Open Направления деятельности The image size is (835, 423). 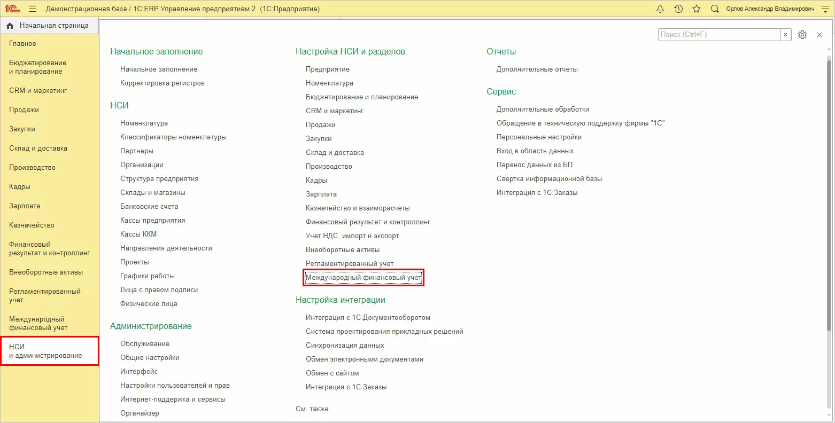pyautogui.click(x=166, y=248)
